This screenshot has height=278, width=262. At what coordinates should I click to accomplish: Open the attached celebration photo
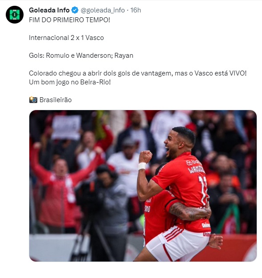(143, 186)
